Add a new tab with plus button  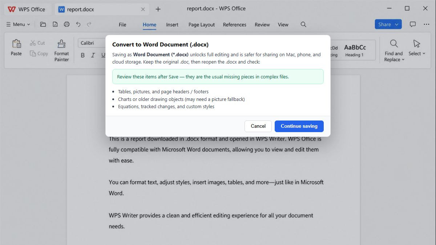[x=158, y=9]
